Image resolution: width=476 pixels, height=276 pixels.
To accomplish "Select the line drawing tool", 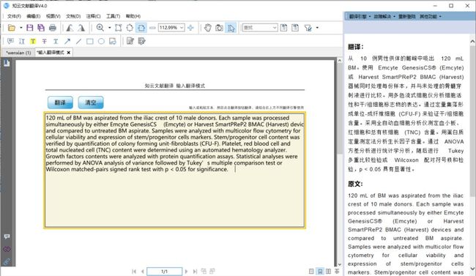I will click(x=78, y=41).
